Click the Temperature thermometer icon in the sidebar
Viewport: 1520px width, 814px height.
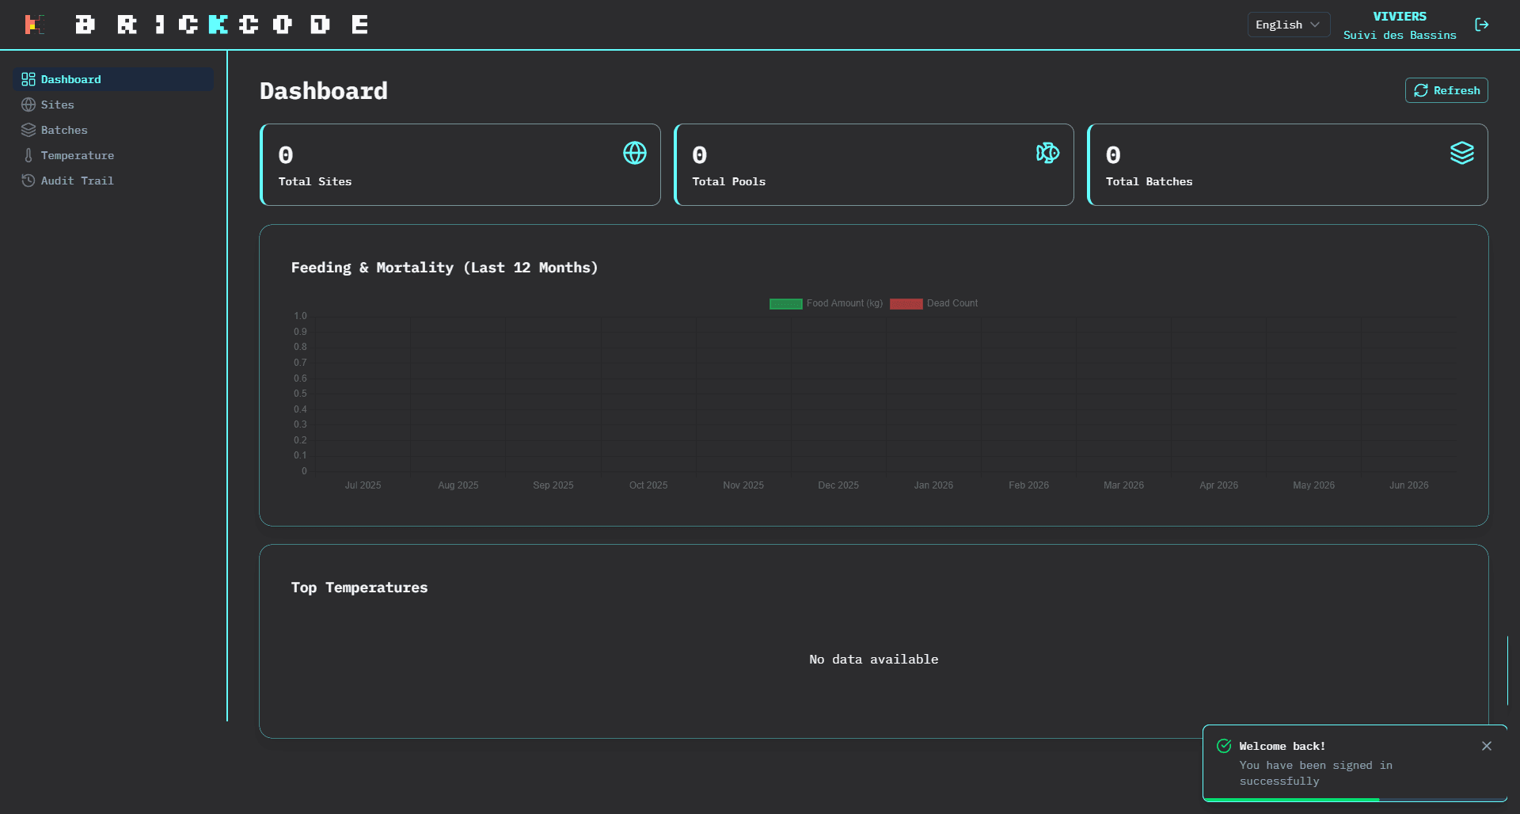28,155
